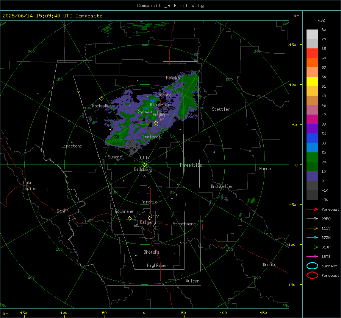The height and width of the screenshot is (318, 341).
Task: Click the RedDeer city label
Action: click(161, 115)
